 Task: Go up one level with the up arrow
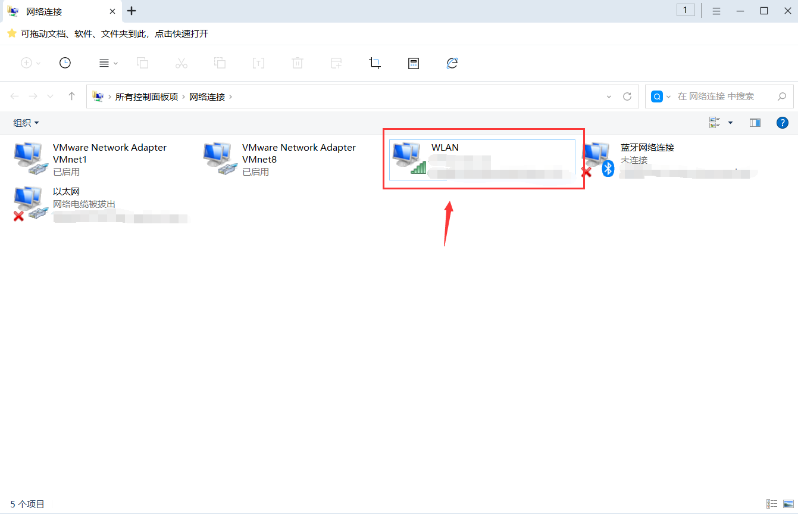click(x=71, y=96)
